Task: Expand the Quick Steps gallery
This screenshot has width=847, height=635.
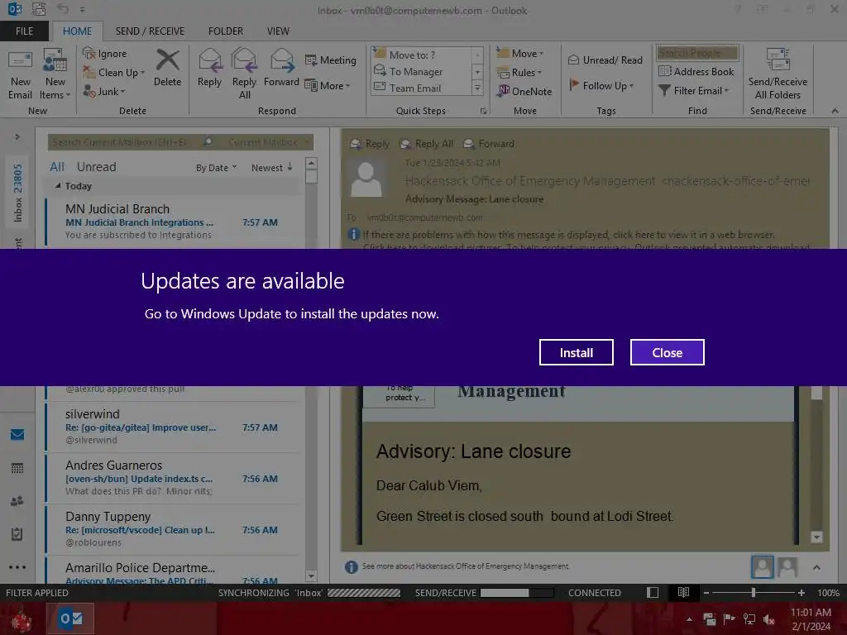Action: click(477, 88)
